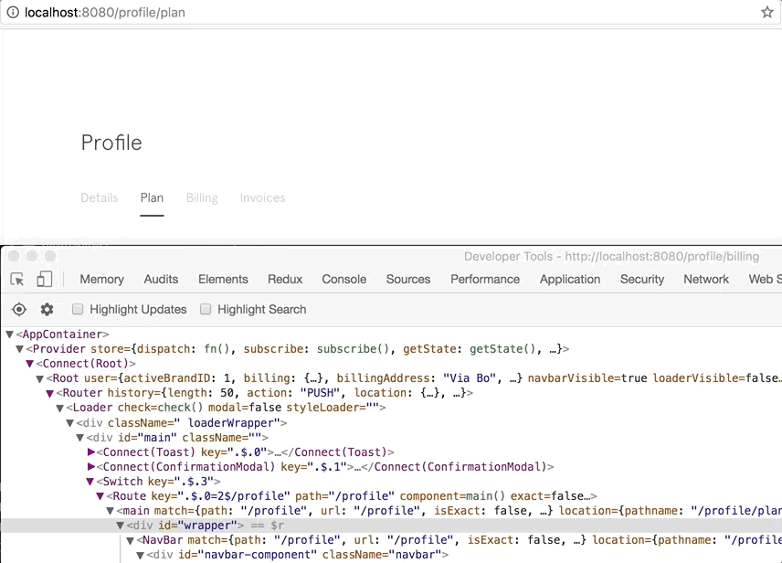This screenshot has width=782, height=563.
Task: Go to the Invoices profile tab
Action: tap(262, 197)
